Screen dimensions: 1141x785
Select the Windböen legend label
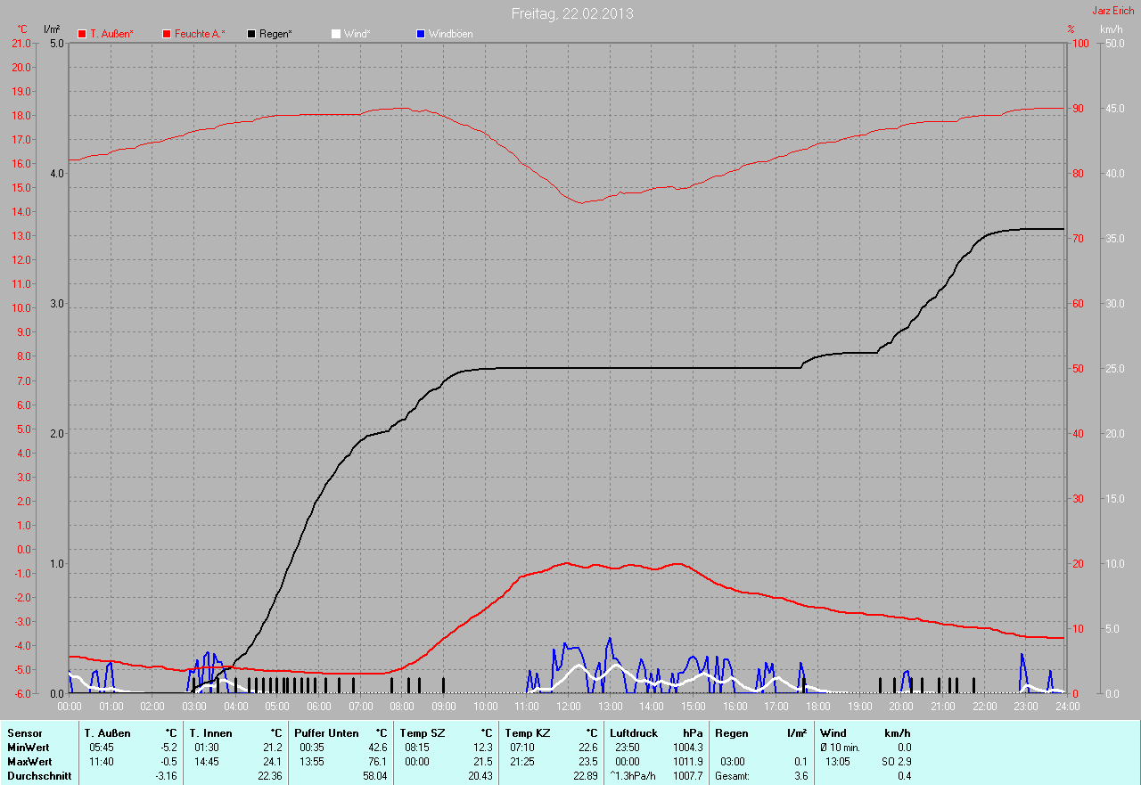450,34
